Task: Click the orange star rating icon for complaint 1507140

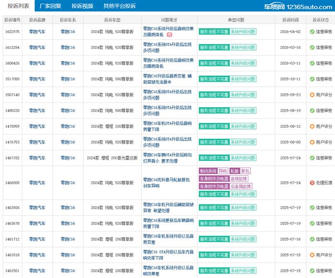Action: pos(312,95)
